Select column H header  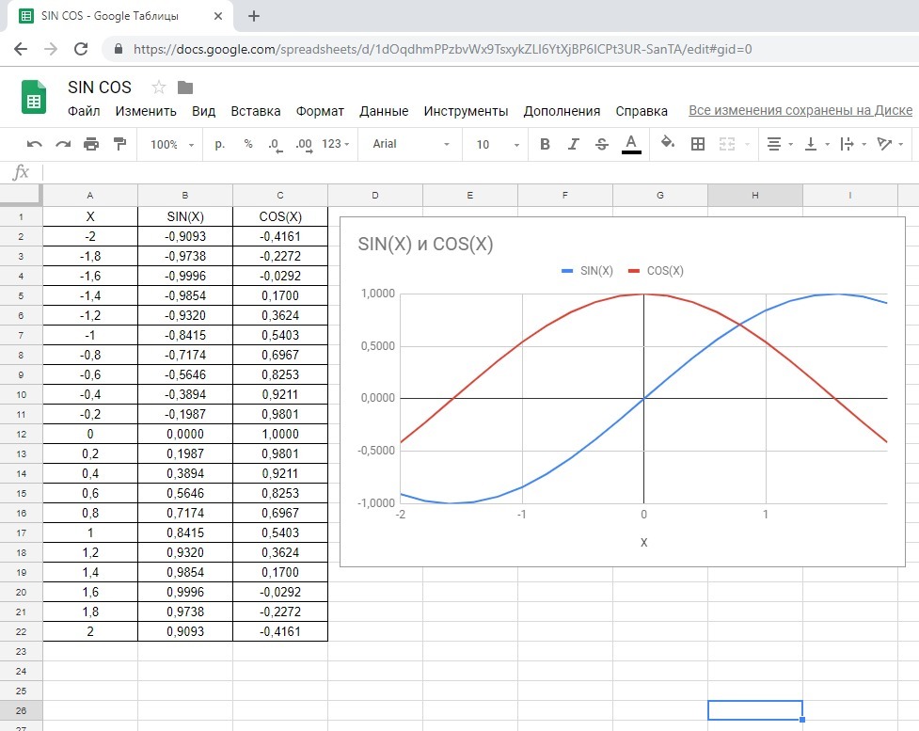[755, 195]
